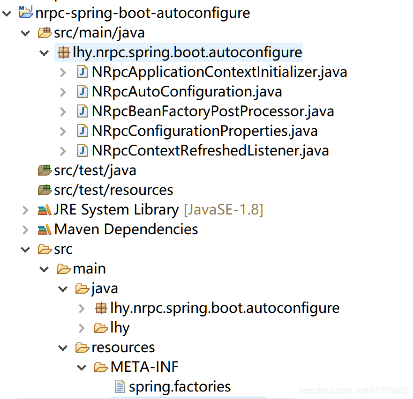Select NRpcConfigurationProperties.java file
413x399 pixels.
(205, 131)
